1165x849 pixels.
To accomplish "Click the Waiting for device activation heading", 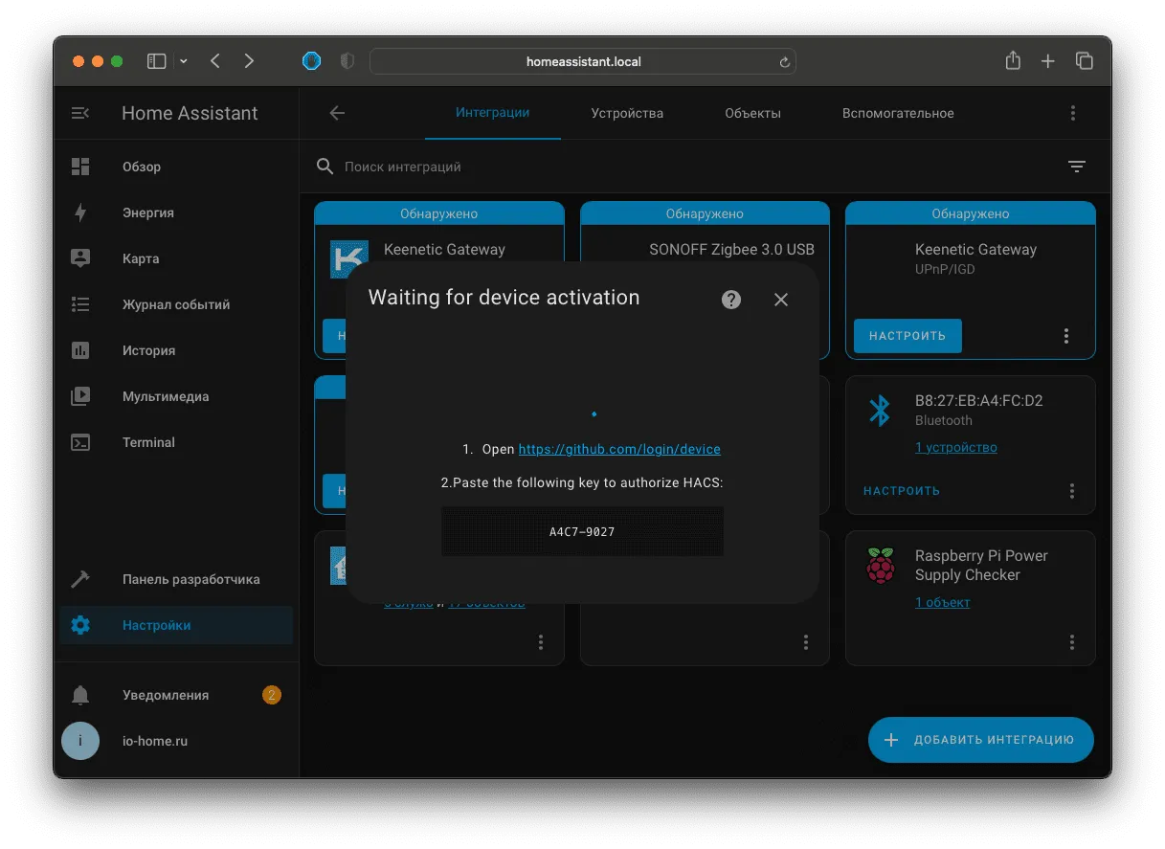I will point(504,298).
